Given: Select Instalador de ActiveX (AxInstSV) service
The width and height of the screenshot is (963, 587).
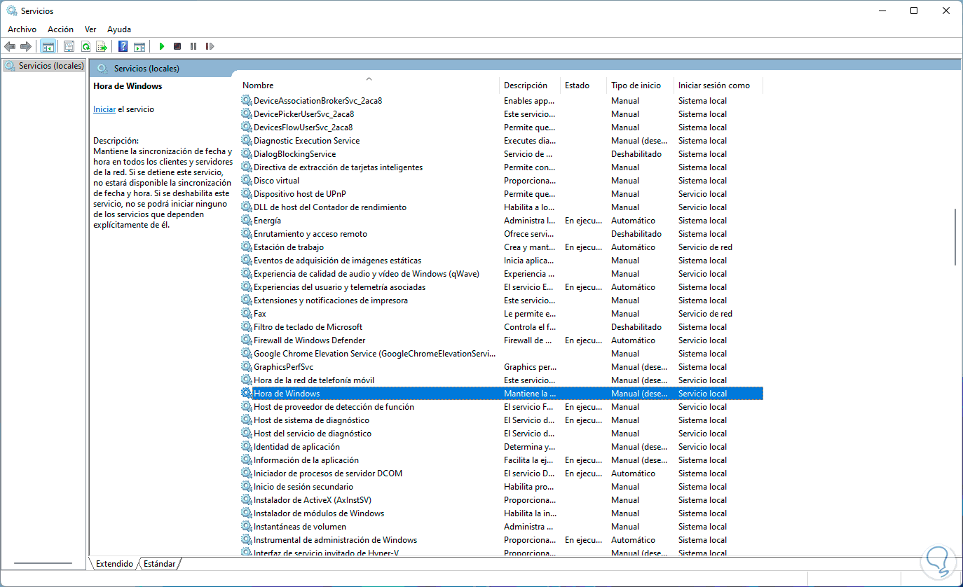Looking at the screenshot, I should pos(501,500).
